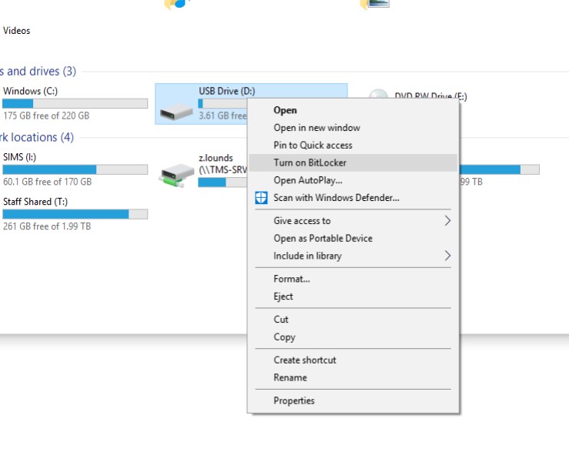Select Rename in the context menu
The image size is (569, 469).
(353, 377)
